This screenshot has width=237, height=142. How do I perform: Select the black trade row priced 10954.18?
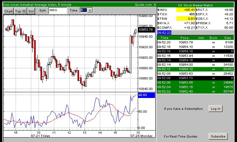195,51
